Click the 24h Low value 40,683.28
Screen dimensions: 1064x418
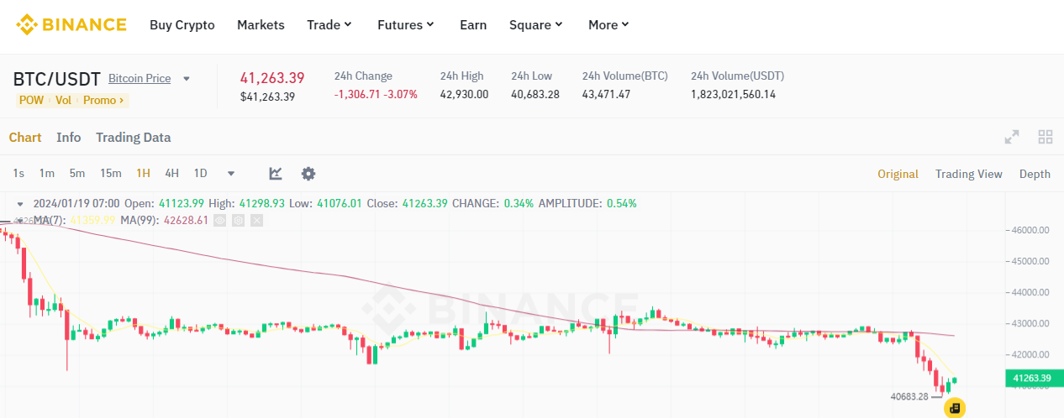(x=535, y=94)
